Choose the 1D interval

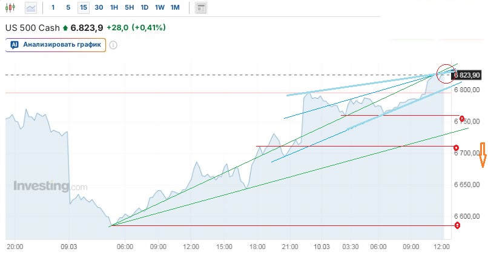(x=144, y=8)
